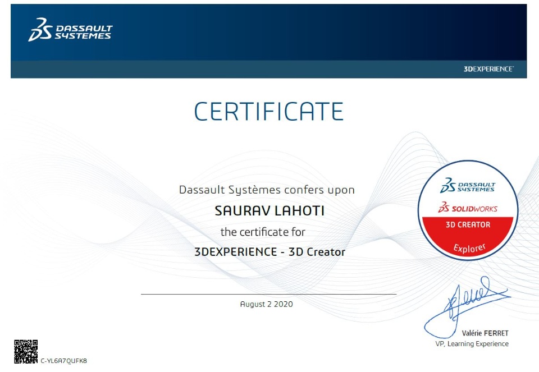Click 'Explorer' text on badge
The image size is (539, 372).
pos(469,247)
